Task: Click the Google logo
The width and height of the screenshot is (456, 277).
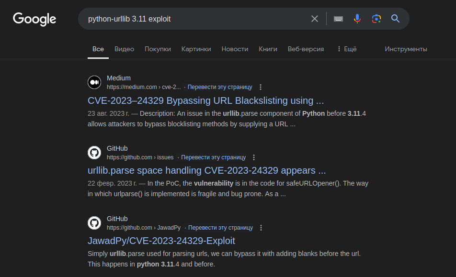Action: click(x=34, y=19)
